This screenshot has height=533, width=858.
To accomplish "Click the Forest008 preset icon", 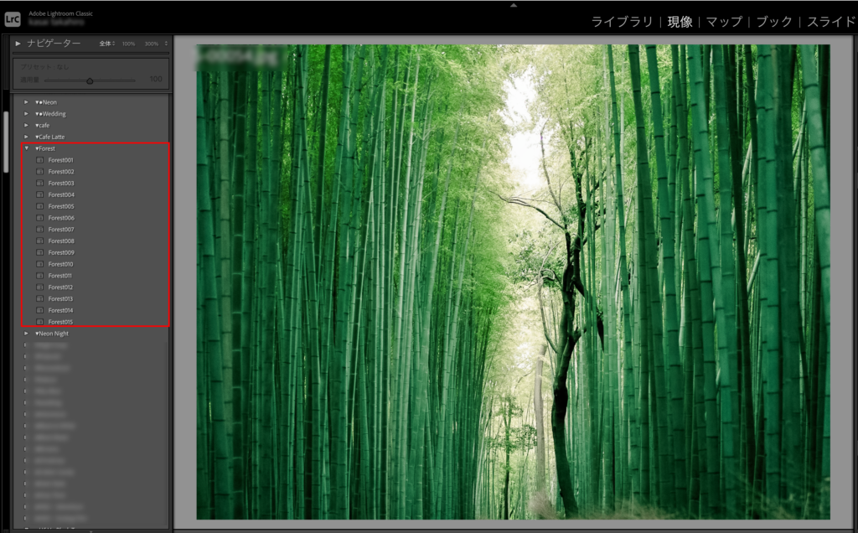I will (x=39, y=241).
